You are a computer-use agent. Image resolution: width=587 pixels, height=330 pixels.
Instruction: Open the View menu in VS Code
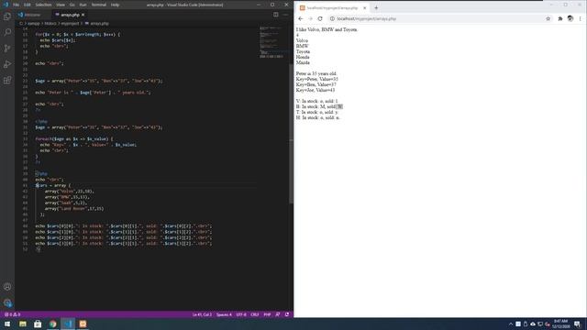coord(61,5)
